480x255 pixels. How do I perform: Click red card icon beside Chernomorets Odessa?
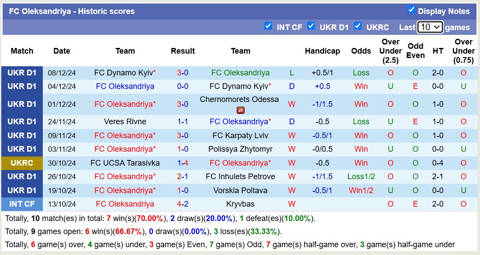click(241, 110)
